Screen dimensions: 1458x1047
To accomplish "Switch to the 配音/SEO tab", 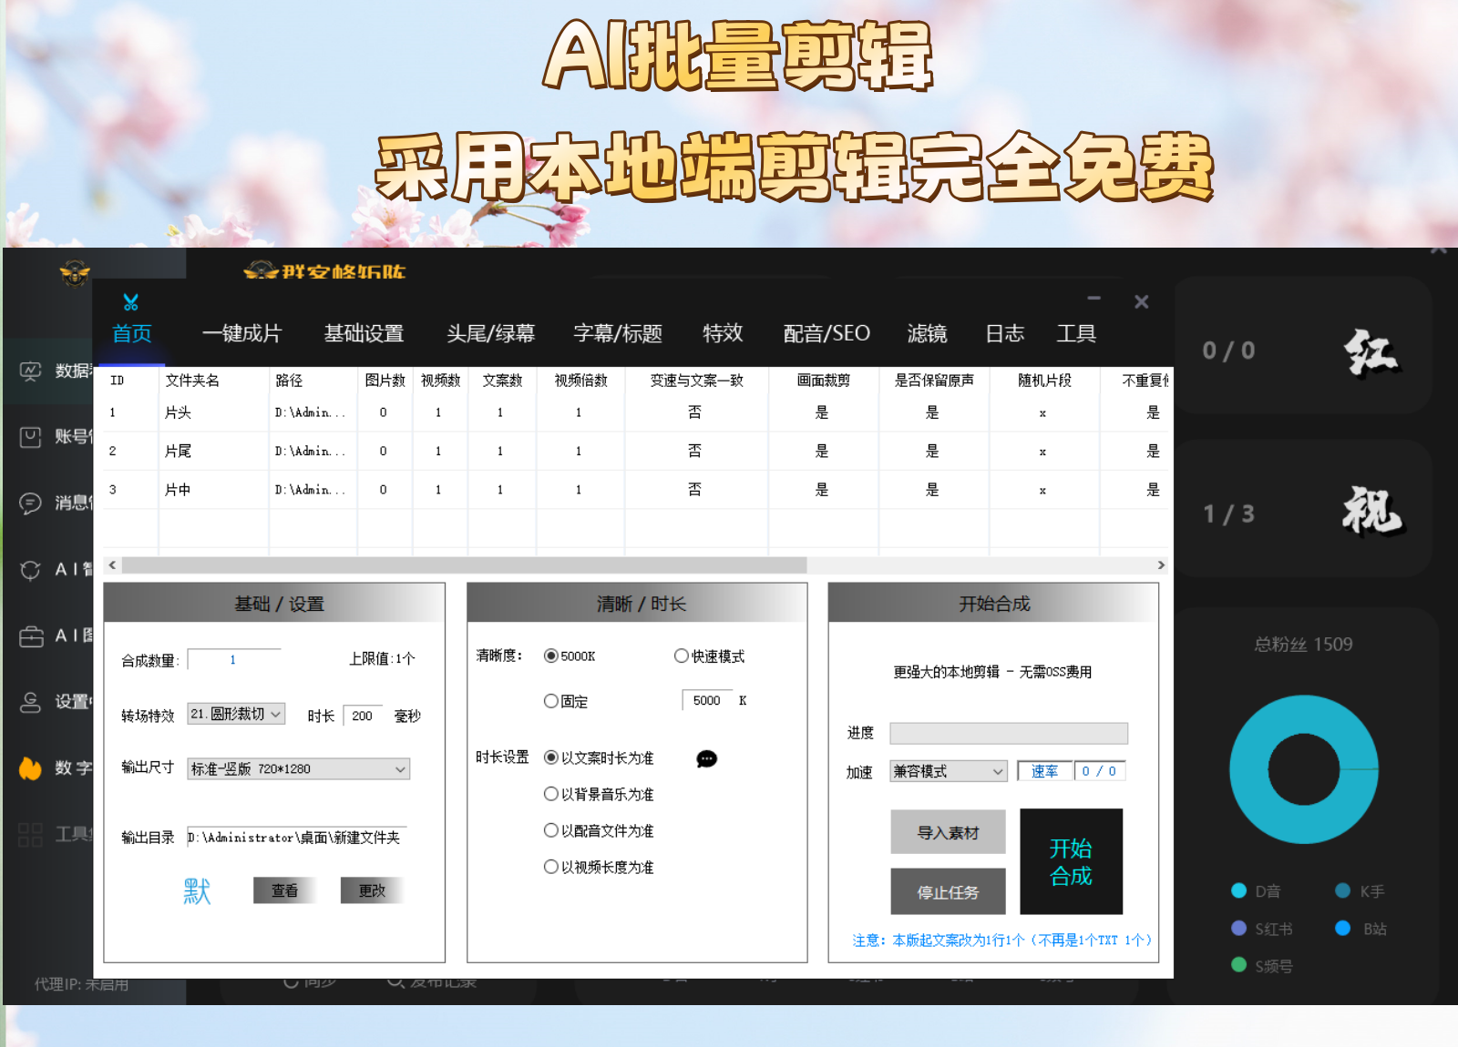I will pos(827,333).
